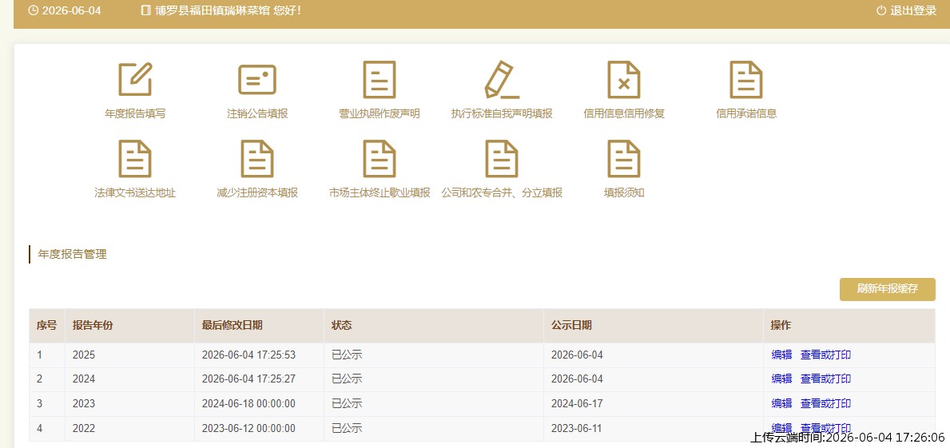This screenshot has width=950, height=448.
Task: Log out via the 退出登录 link
Action: [x=914, y=11]
